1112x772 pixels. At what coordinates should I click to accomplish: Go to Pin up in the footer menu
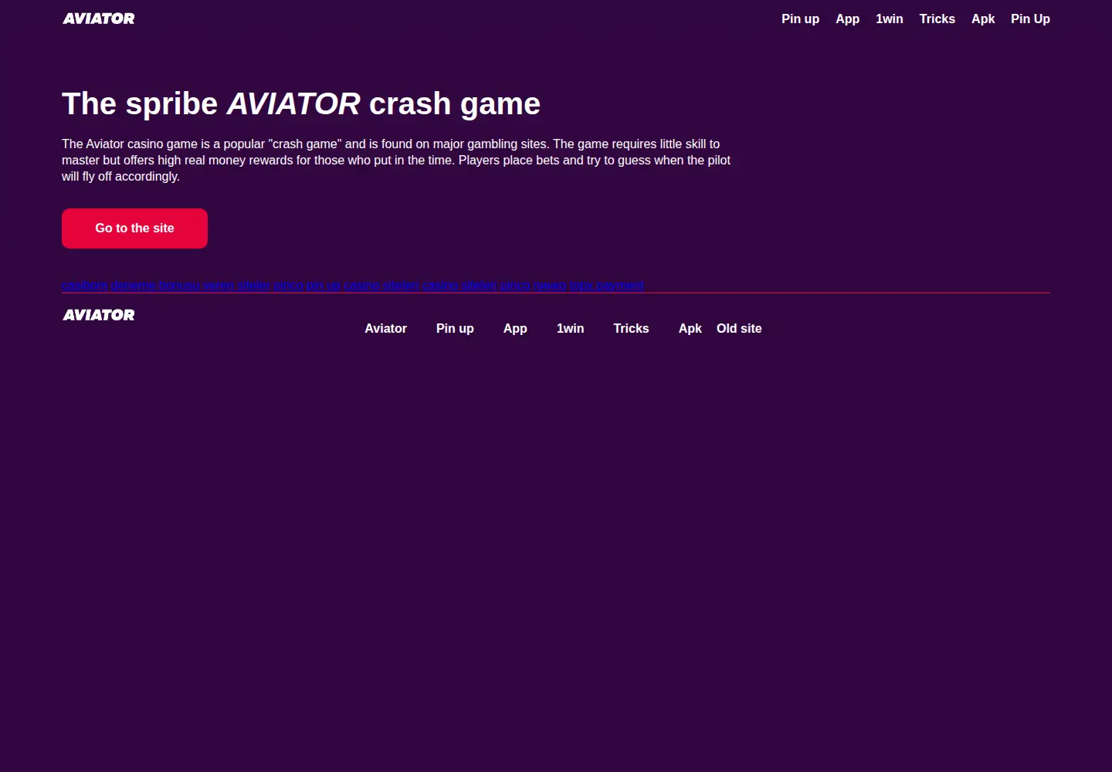click(x=455, y=328)
